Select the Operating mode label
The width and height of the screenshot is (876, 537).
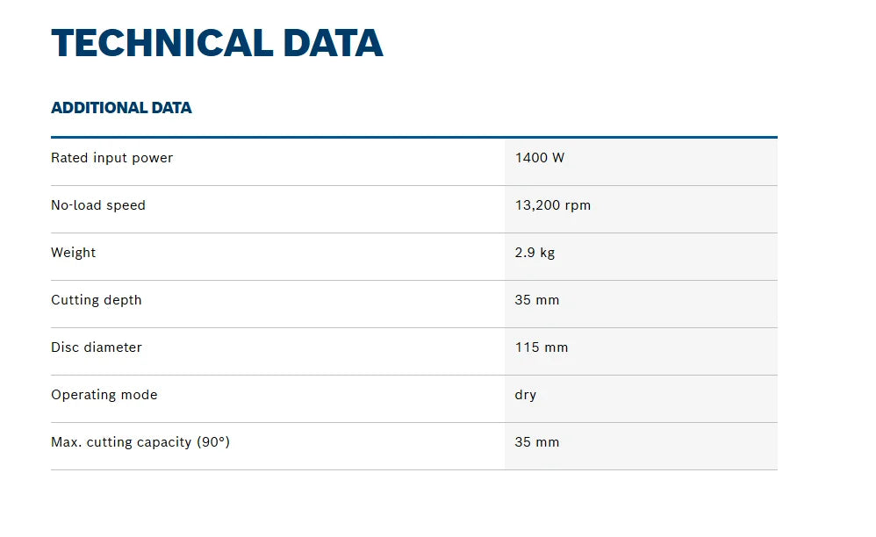point(104,395)
